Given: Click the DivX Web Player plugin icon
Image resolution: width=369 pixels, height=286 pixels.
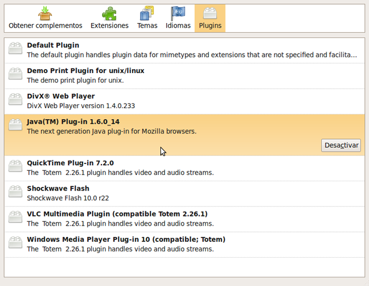Looking at the screenshot, I should tap(16, 100).
